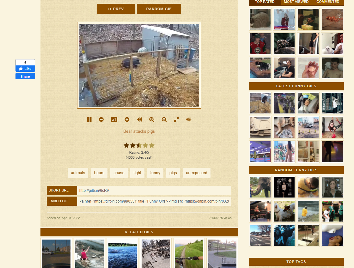Open the street at dusk related GIF
The width and height of the screenshot is (354, 268).
[56, 253]
